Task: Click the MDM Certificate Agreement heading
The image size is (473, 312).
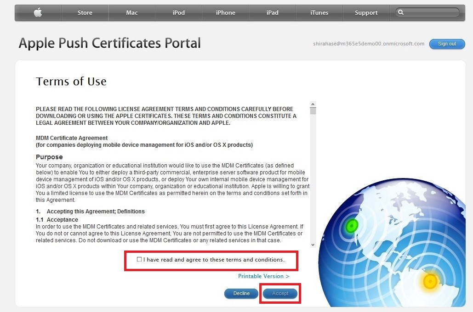Action: 72,138
